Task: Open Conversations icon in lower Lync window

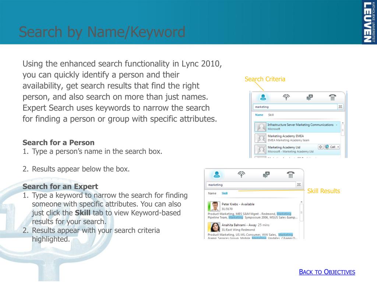Action: 266,175
